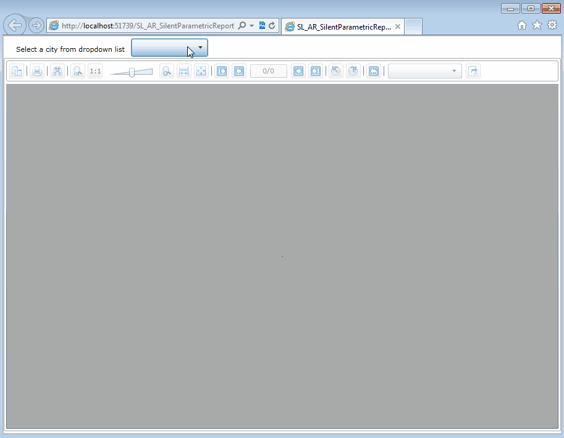This screenshot has height=438, width=564.
Task: Open the Find binoculars tool
Action: click(57, 71)
